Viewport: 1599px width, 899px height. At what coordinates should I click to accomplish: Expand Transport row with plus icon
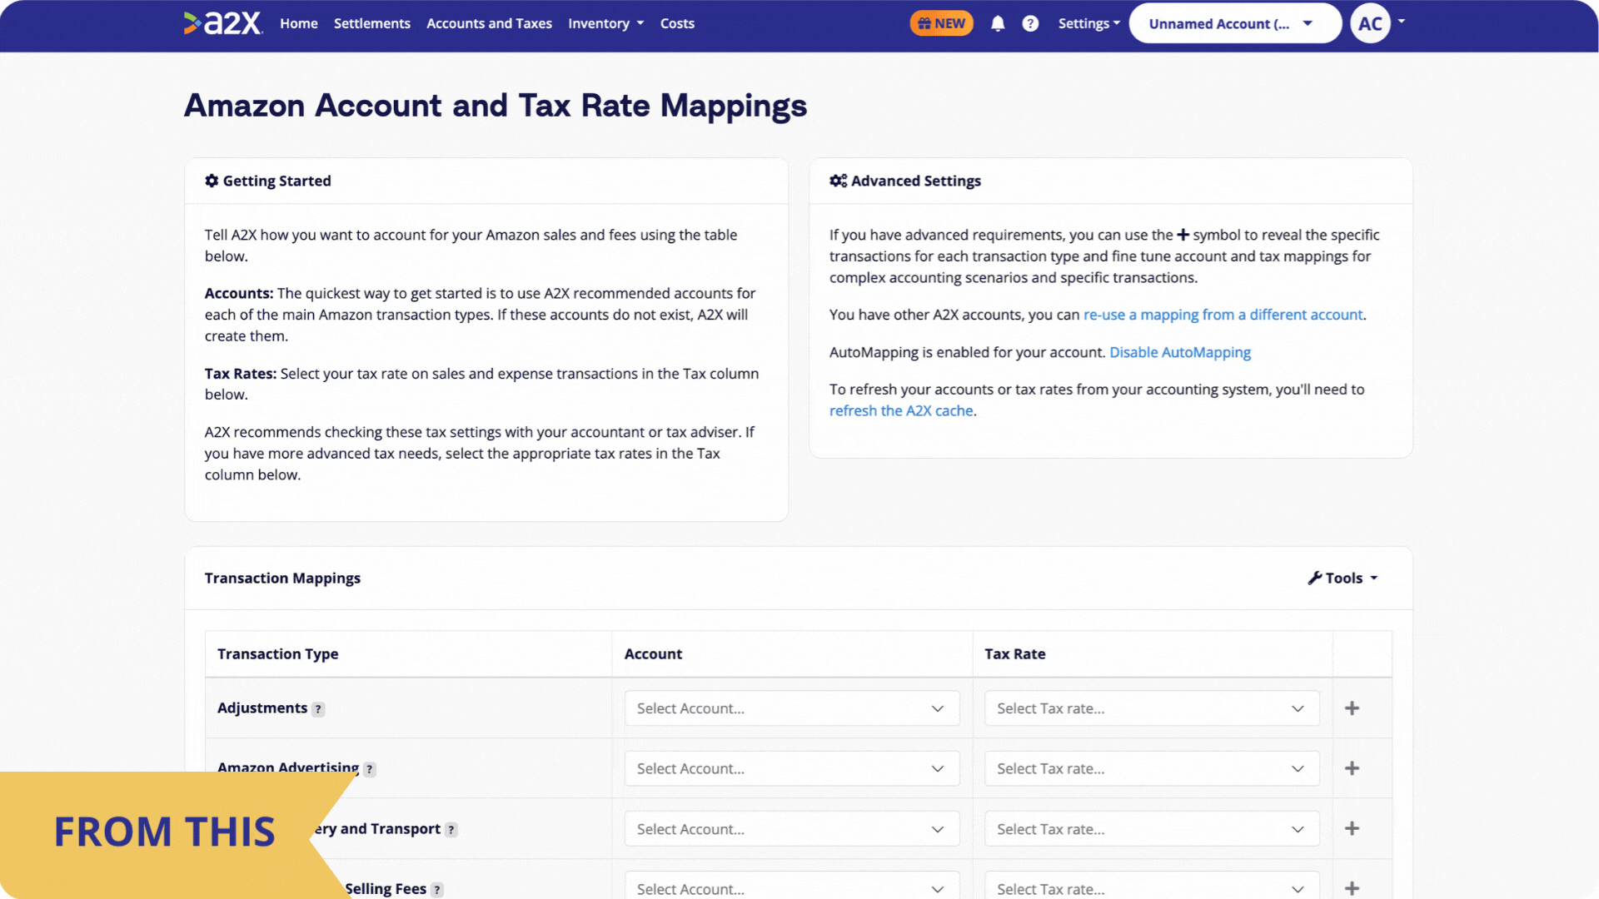pos(1352,828)
